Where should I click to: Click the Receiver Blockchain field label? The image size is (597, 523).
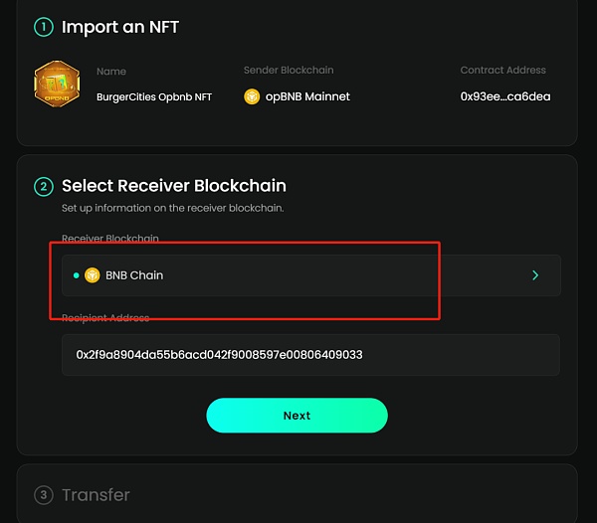coord(110,239)
